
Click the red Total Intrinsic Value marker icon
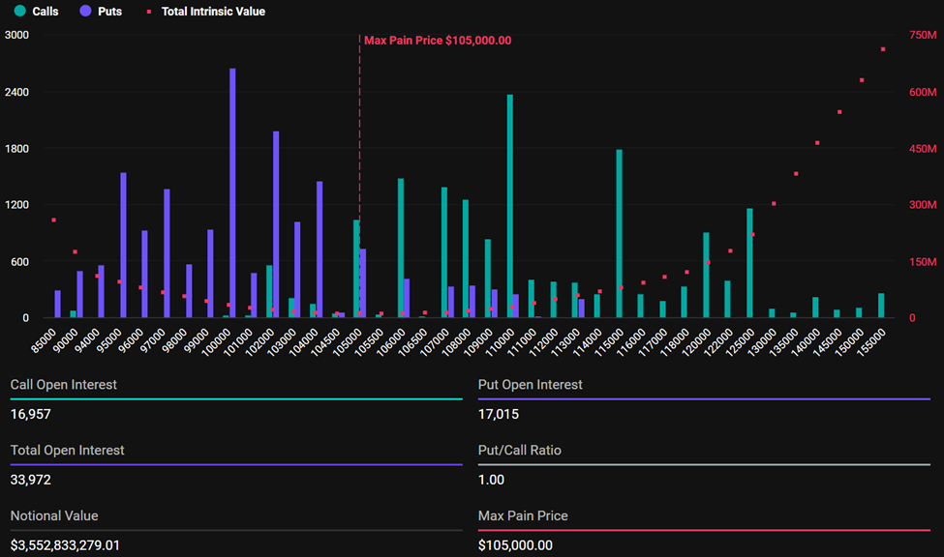pos(149,12)
